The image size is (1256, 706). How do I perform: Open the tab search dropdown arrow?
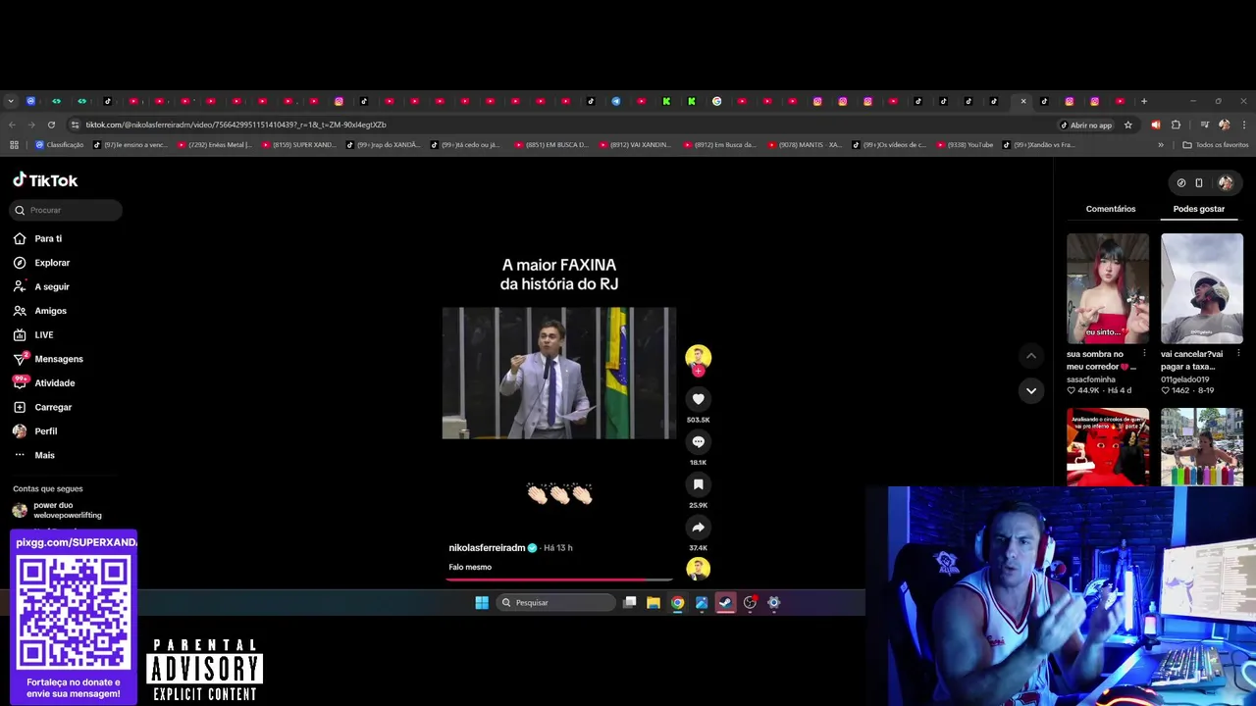click(11, 101)
